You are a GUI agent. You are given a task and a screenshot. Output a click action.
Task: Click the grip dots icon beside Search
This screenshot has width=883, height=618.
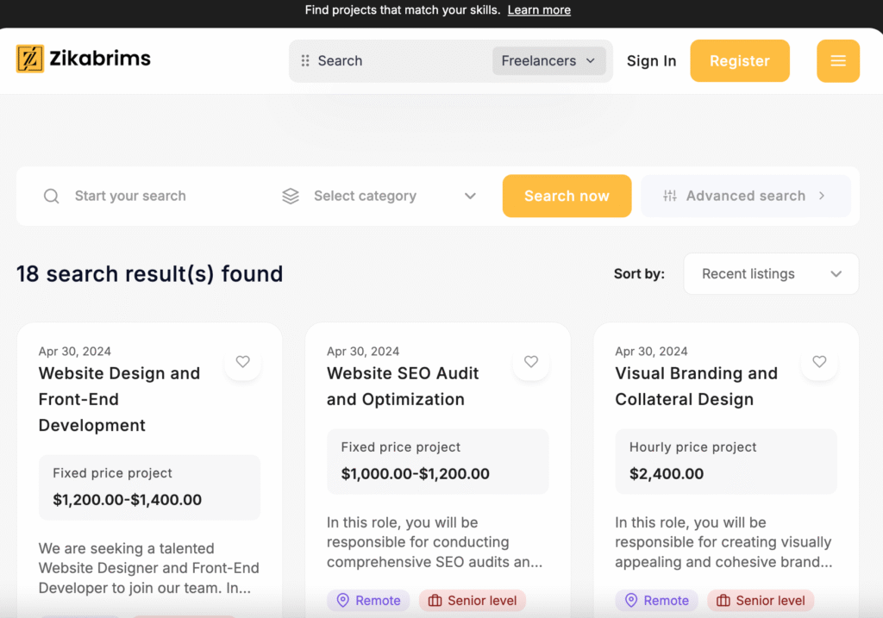(x=305, y=61)
